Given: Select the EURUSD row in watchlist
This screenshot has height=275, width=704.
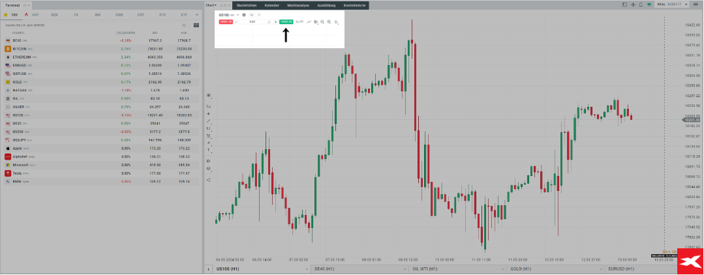Looking at the screenshot, I should 102,65.
